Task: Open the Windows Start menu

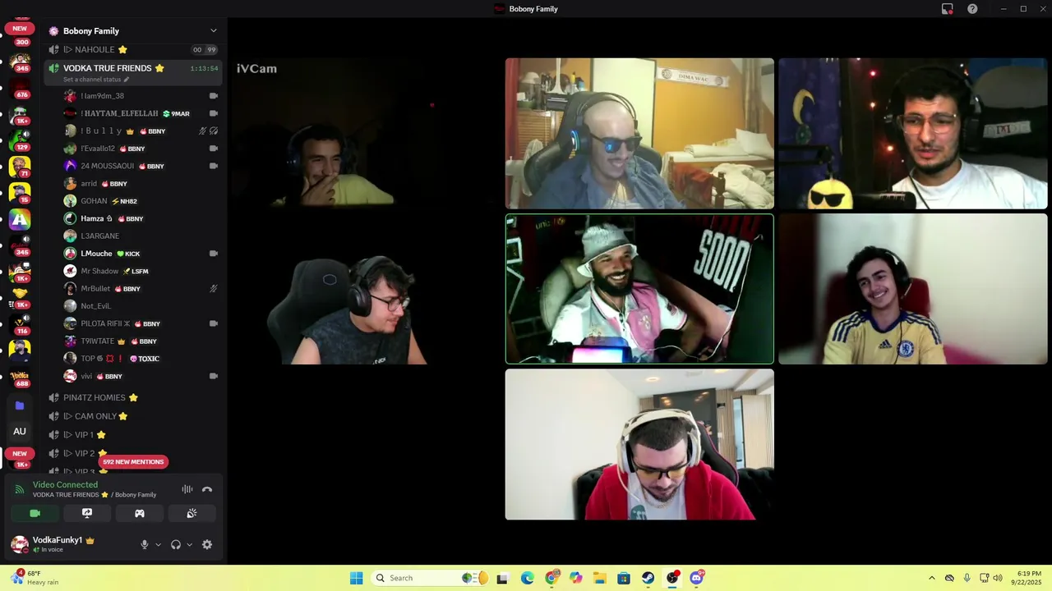Action: [356, 578]
